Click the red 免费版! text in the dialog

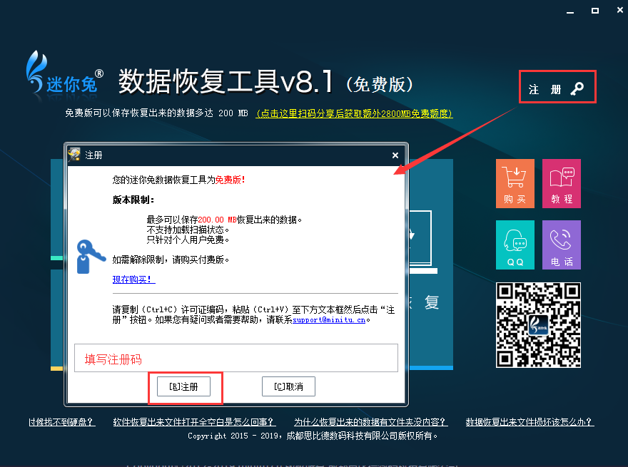point(231,180)
